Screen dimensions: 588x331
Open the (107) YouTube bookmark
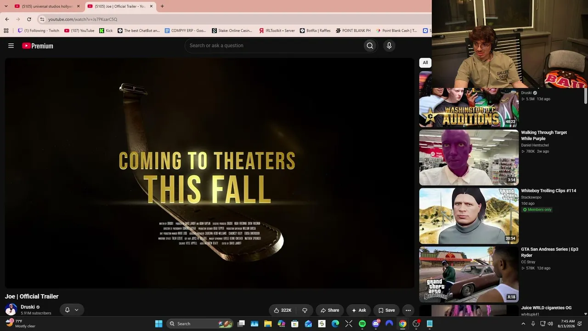click(x=79, y=31)
